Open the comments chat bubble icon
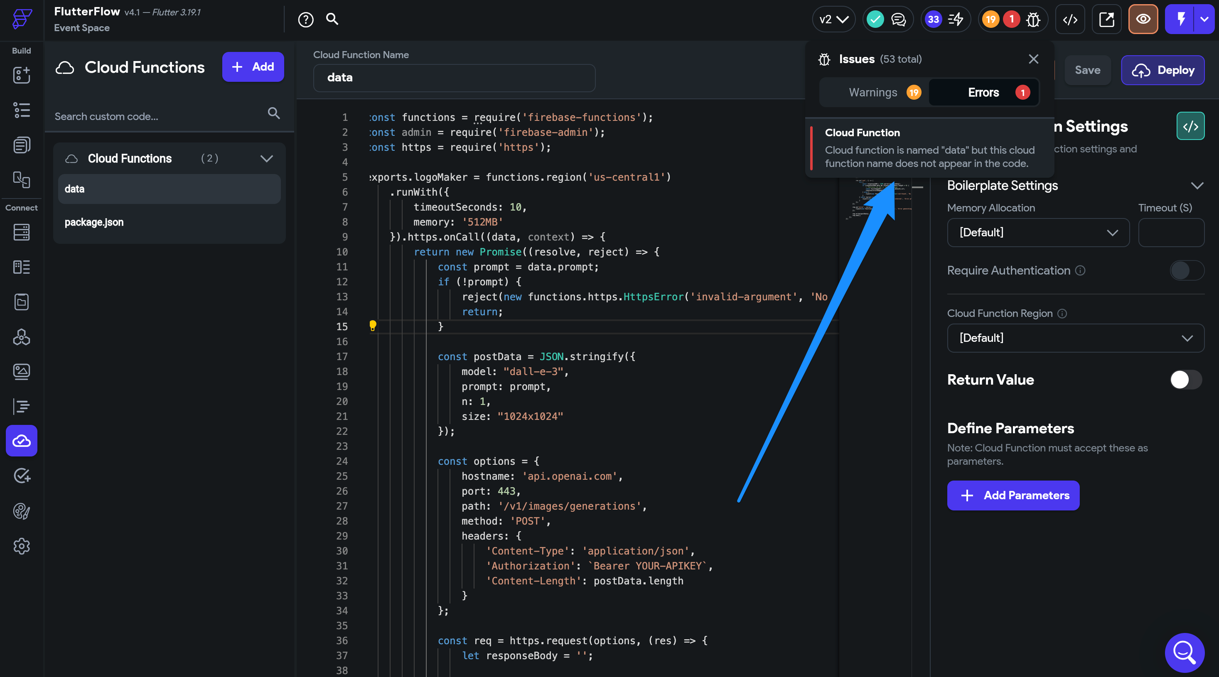This screenshot has width=1219, height=677. [x=898, y=20]
